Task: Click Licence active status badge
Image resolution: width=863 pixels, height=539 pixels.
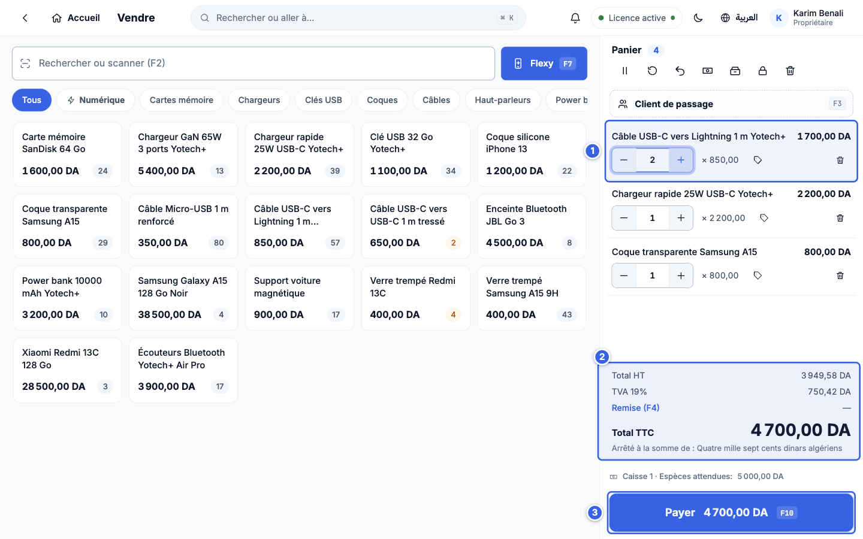Action: point(637,18)
